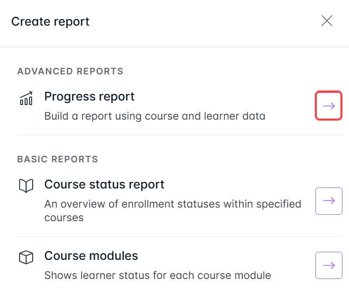The width and height of the screenshot is (349, 288).
Task: Click the Course modules cube icon
Action: pyautogui.click(x=26, y=258)
